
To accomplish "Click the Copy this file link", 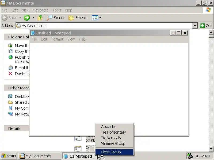I will tap(22, 51).
